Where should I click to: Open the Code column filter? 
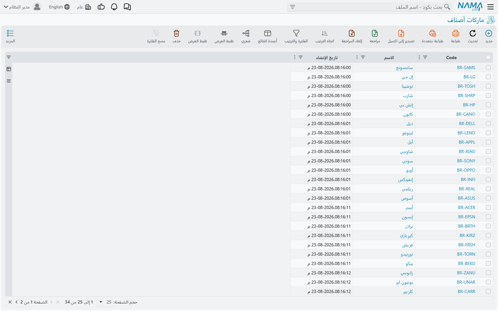(x=425, y=57)
